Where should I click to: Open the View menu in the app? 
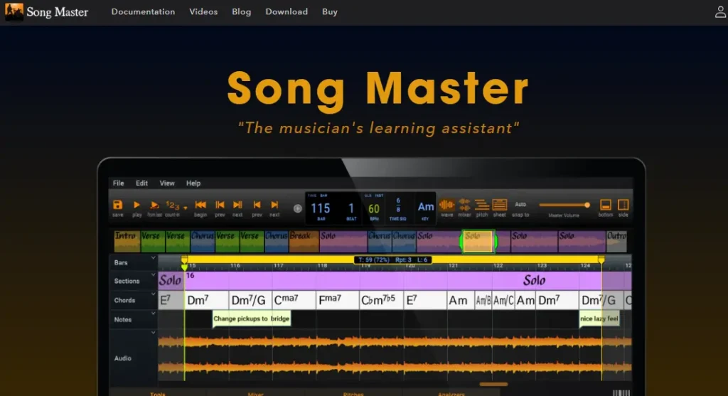167,183
